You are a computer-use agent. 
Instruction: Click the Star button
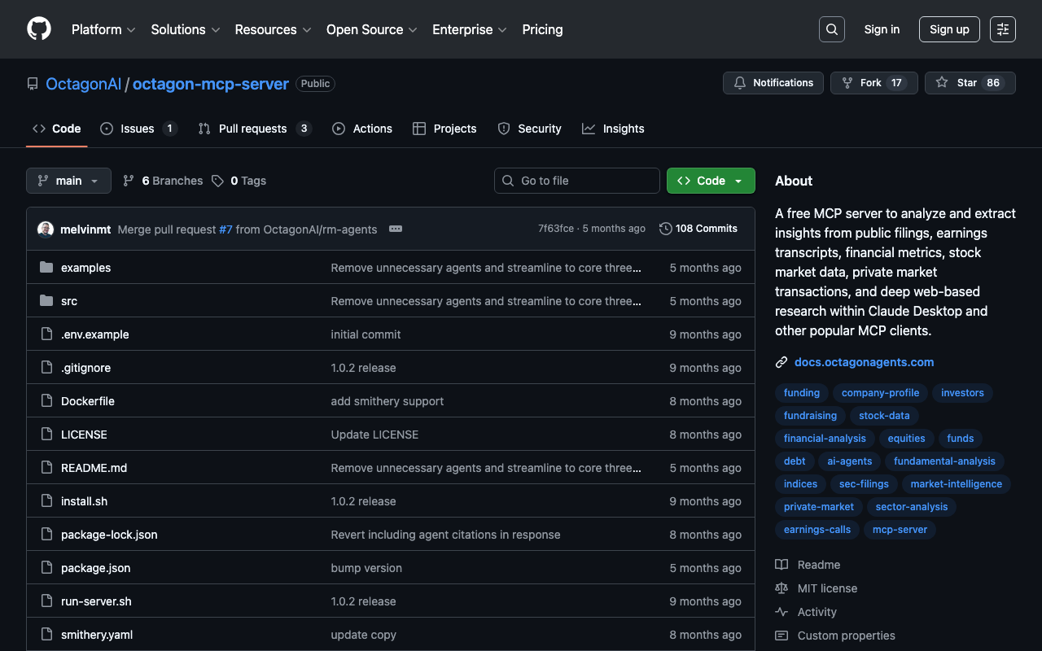[969, 83]
